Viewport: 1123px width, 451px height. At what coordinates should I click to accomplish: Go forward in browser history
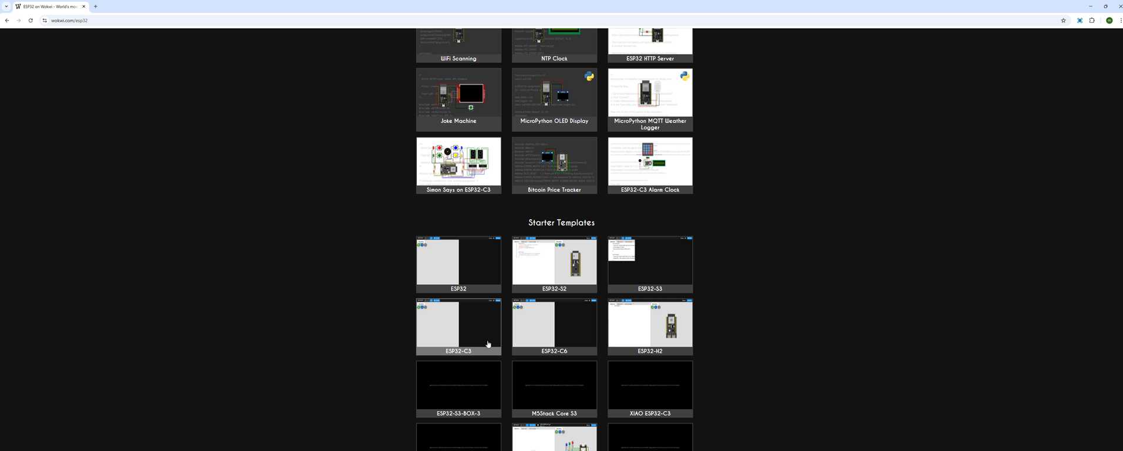click(19, 21)
